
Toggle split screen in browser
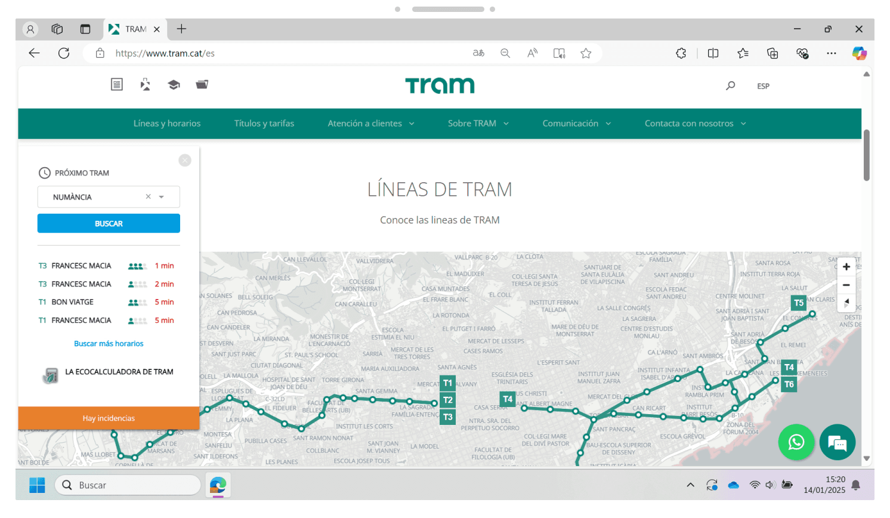pyautogui.click(x=713, y=53)
